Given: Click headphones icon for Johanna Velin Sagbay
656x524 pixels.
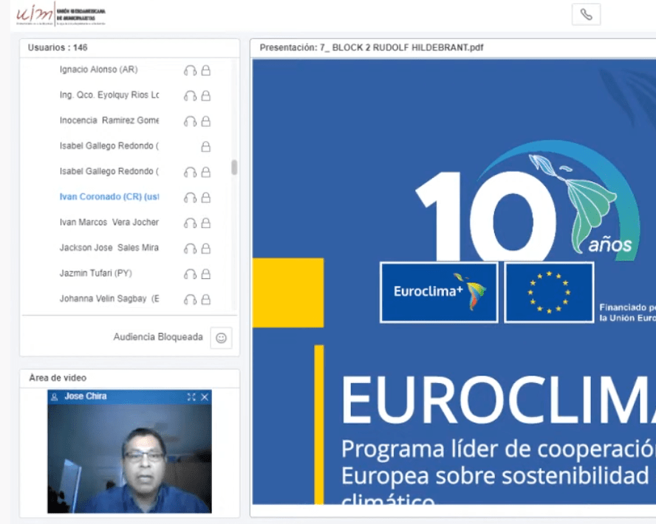Looking at the screenshot, I should click(190, 300).
